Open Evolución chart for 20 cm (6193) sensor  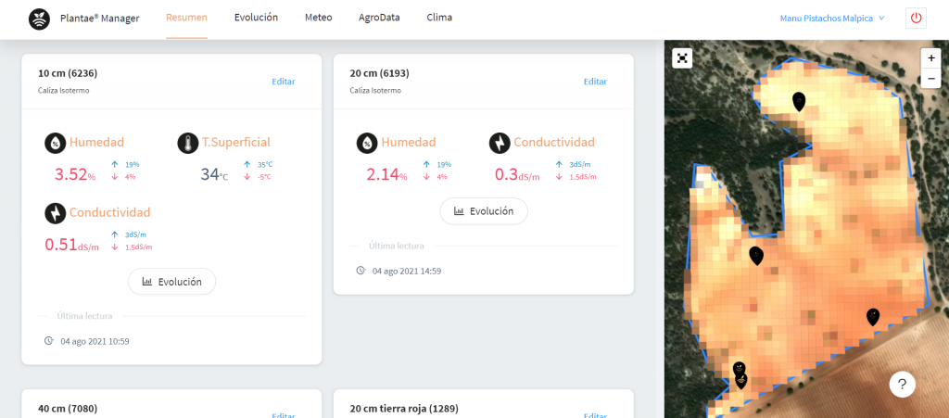pos(484,211)
